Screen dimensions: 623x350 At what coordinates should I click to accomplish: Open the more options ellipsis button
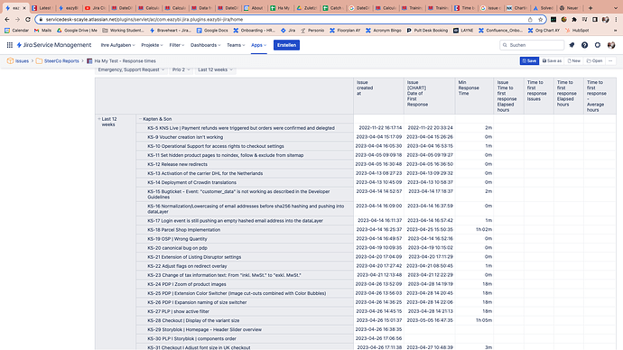[610, 61]
